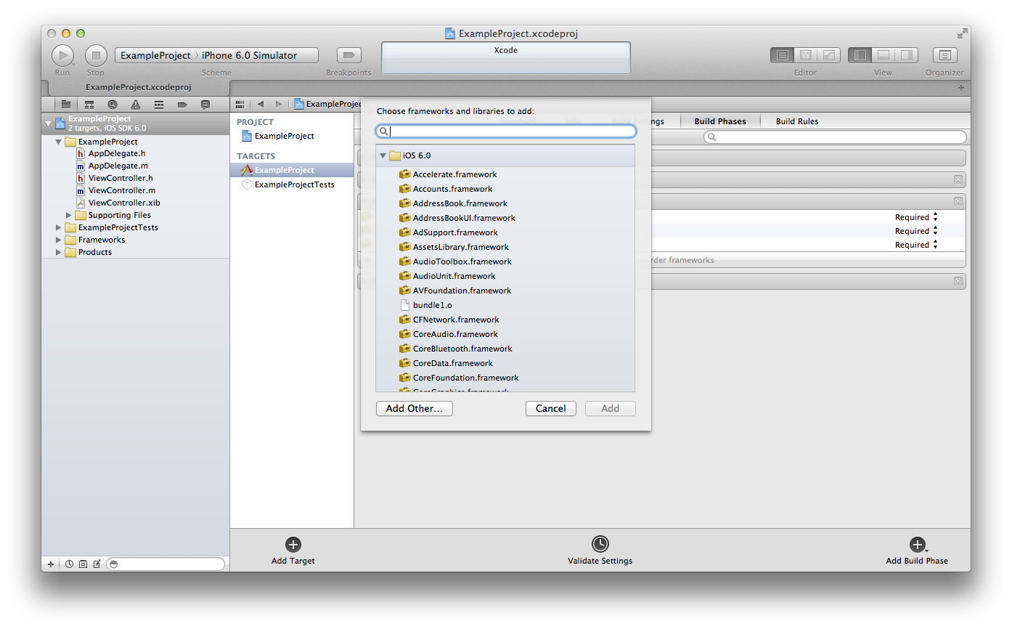
Task: Show the Symbol navigator
Action: pos(89,105)
